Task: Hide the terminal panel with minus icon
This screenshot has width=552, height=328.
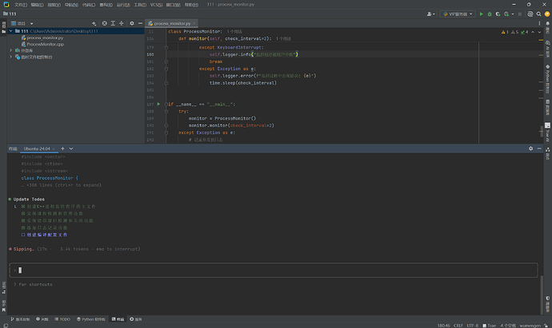Action: coord(539,148)
